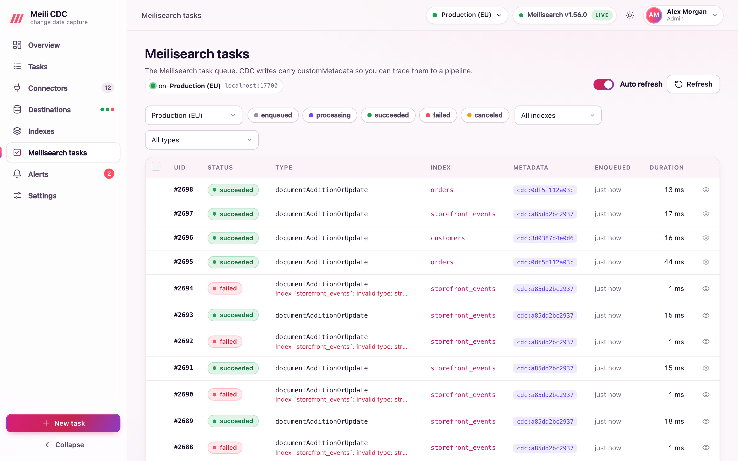Open eye icon for task #2696
Screen dimensions: 738x461
pos(706,238)
